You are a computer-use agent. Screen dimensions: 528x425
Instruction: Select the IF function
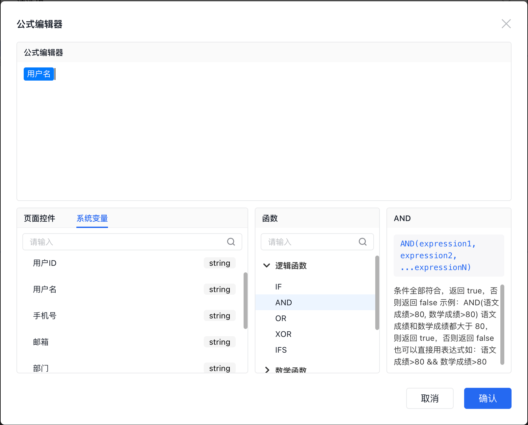click(315, 287)
